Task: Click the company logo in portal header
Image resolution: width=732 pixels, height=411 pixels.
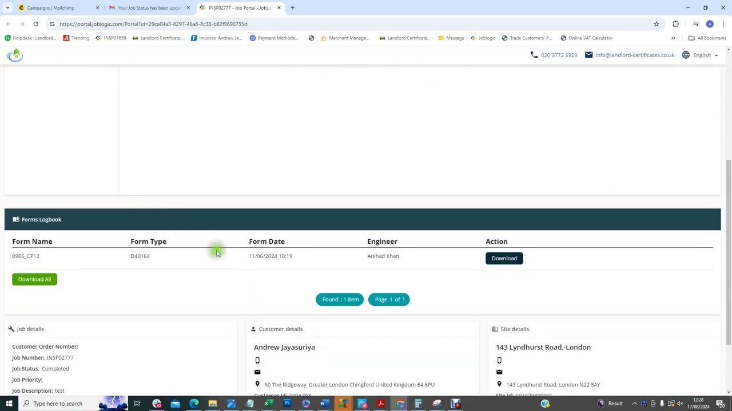Action: click(15, 55)
